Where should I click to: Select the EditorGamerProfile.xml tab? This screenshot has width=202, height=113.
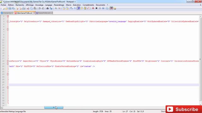(25, 13)
